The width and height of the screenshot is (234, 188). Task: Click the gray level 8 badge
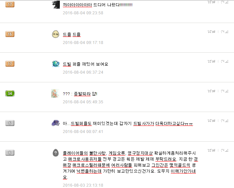[10, 153]
